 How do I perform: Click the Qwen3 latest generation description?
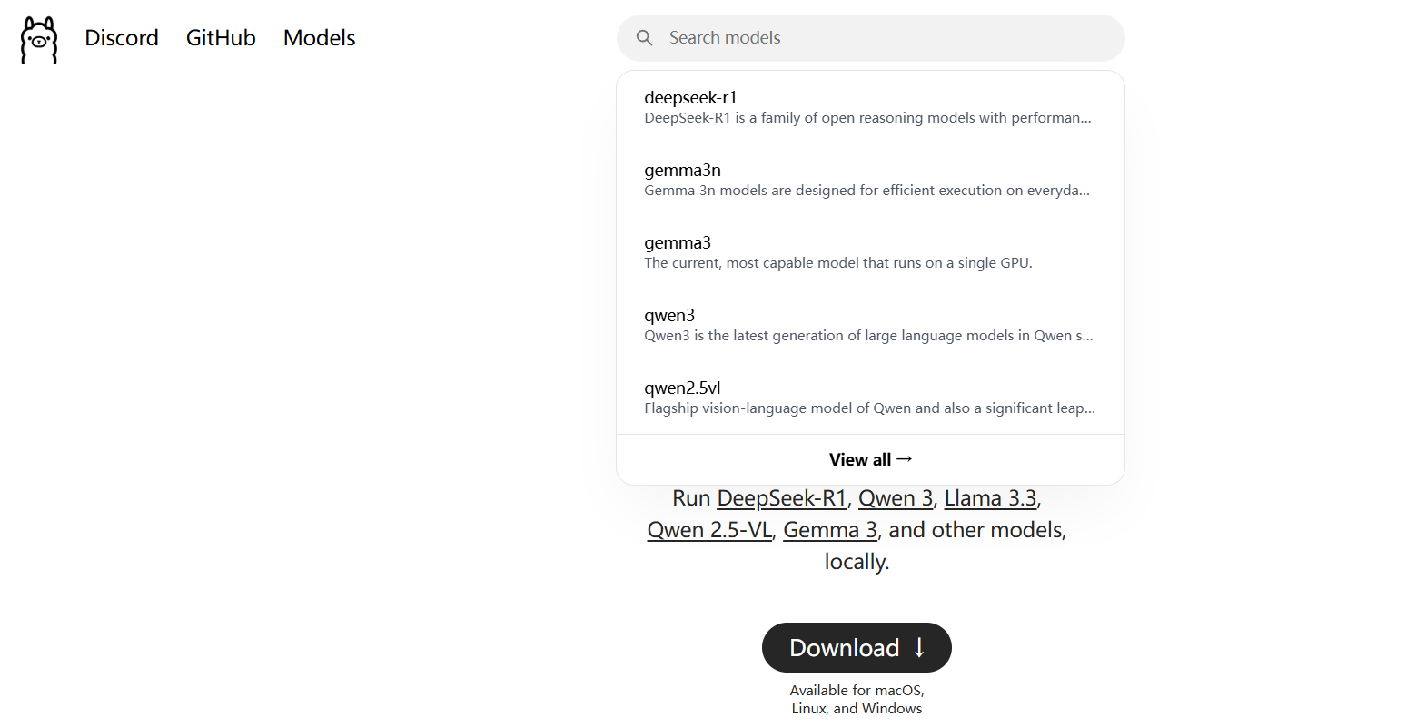(868, 336)
